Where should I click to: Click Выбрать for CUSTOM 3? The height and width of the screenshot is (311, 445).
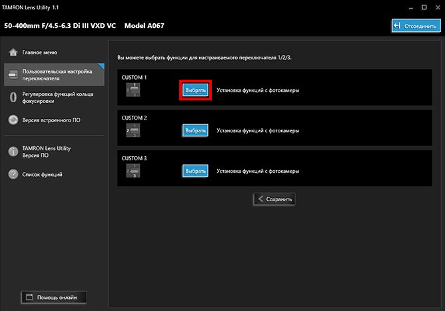195,171
